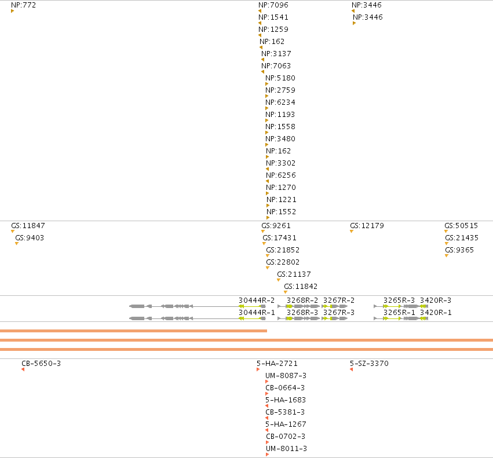Click the NP:1541 feature label
Image resolution: width=493 pixels, height=458 pixels.
click(x=273, y=17)
